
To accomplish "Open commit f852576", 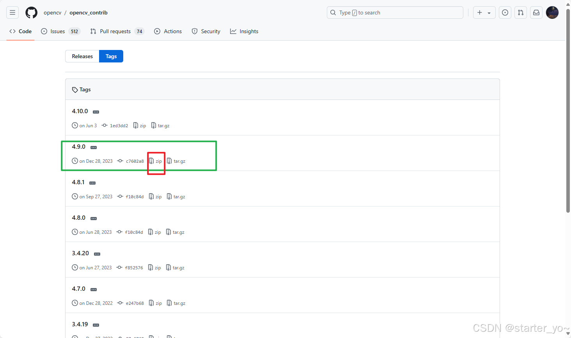I will (x=130, y=268).
